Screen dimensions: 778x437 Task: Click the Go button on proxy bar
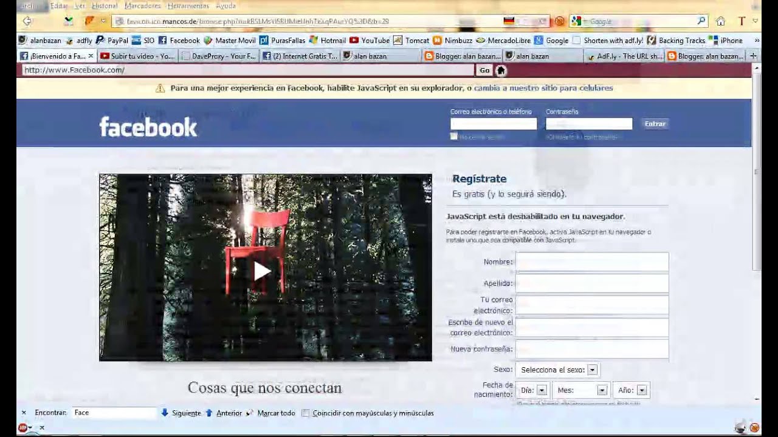click(484, 70)
